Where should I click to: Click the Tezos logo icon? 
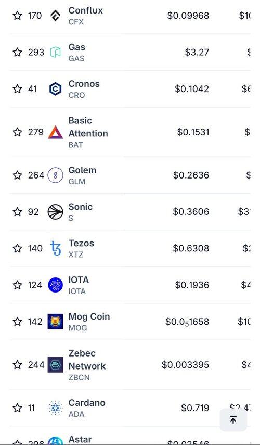(x=55, y=248)
